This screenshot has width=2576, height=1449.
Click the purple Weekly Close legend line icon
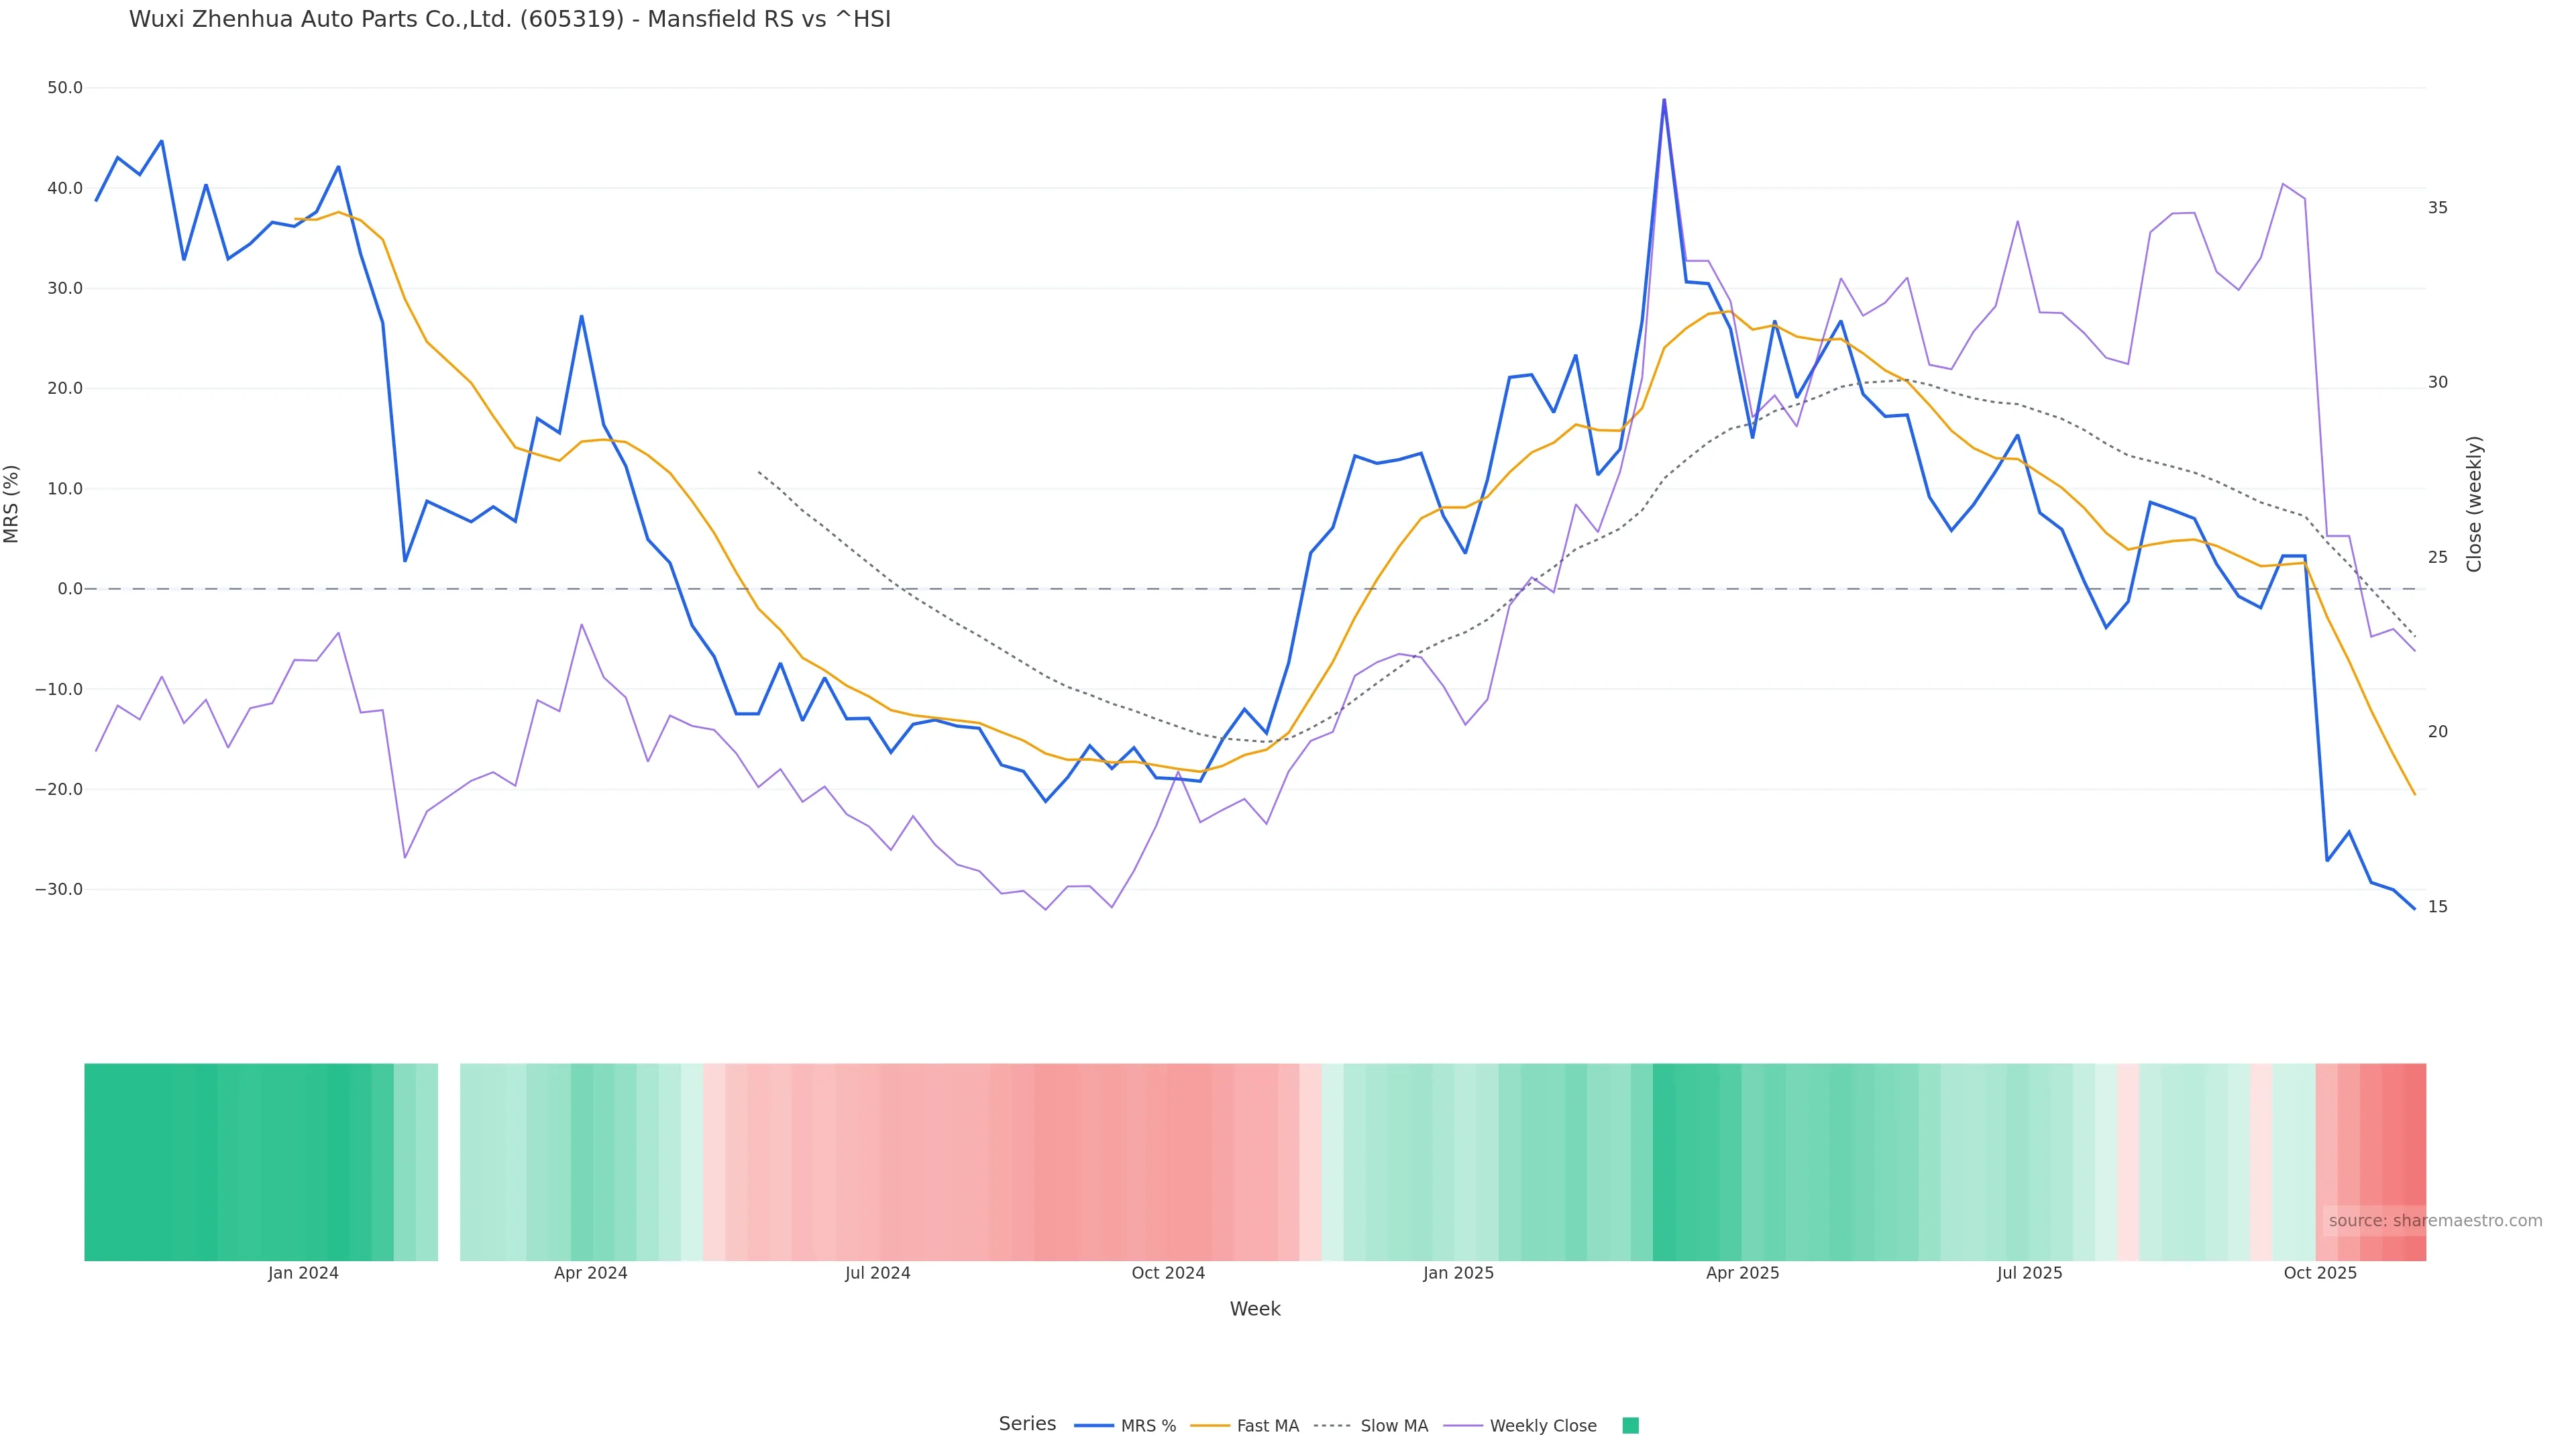click(1463, 1426)
